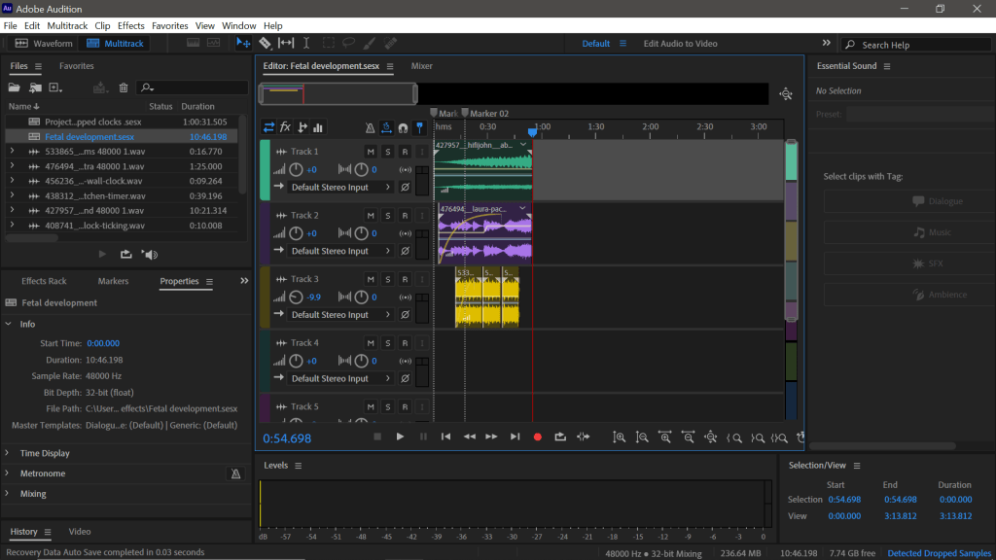Viewport: 996px width, 560px height.
Task: Select the Razor tool in the toolbar
Action: [x=265, y=44]
